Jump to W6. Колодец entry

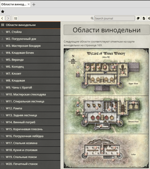[x=30, y=67]
